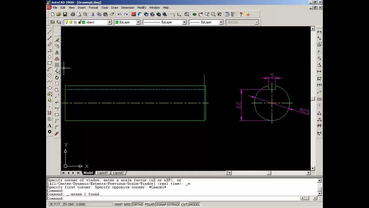Viewport: 369px width, 208px height.
Task: Select the Center Mark dimension tool
Action: pyautogui.click(x=319, y=105)
